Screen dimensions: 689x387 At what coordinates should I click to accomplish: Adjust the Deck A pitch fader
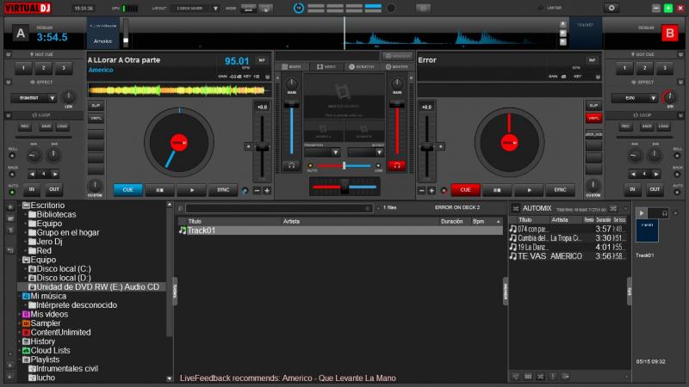(262, 147)
